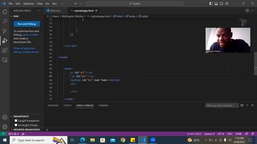
Task: Click the code minimap
Action: coord(244,22)
